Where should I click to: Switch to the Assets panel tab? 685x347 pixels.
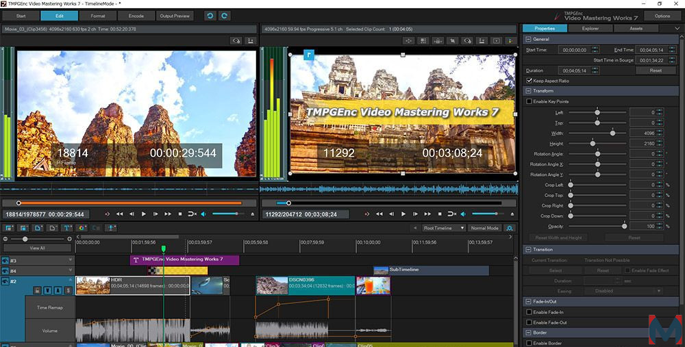click(636, 28)
